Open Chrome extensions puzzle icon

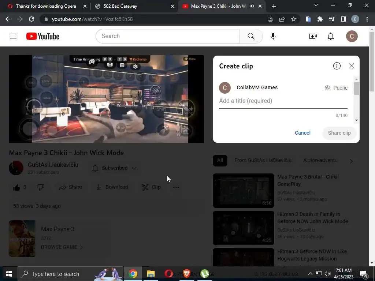click(320, 19)
